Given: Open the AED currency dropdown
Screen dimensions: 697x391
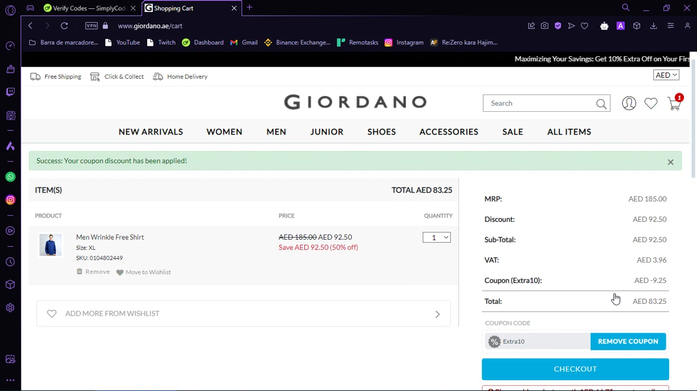Looking at the screenshot, I should pyautogui.click(x=666, y=75).
